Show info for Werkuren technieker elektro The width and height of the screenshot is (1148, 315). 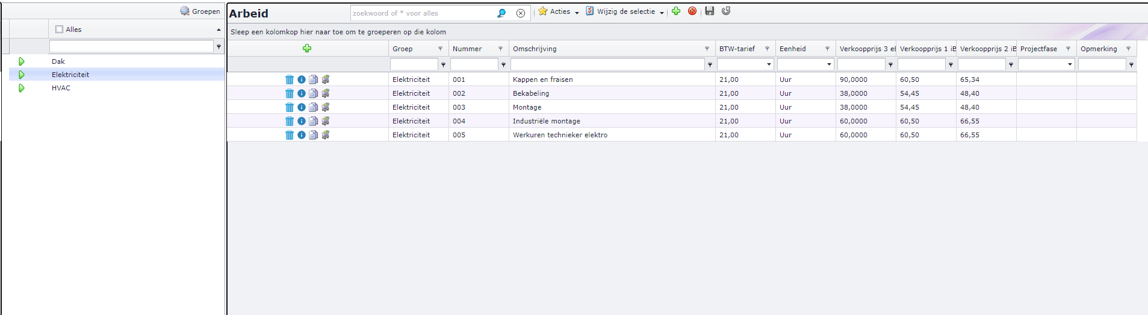coord(302,135)
